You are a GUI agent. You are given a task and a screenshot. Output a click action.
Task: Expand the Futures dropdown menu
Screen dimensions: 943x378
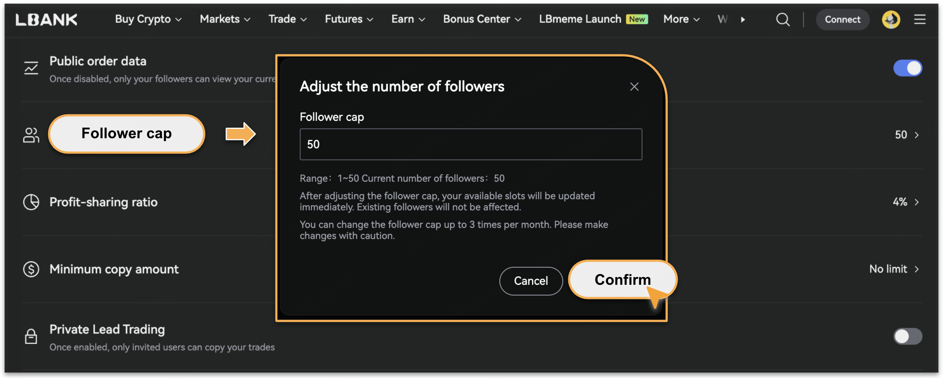click(x=349, y=19)
